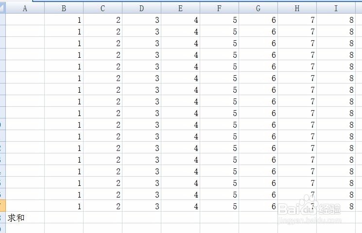
Task: Select empty cell I18 below column I data
Action: pos(336,218)
